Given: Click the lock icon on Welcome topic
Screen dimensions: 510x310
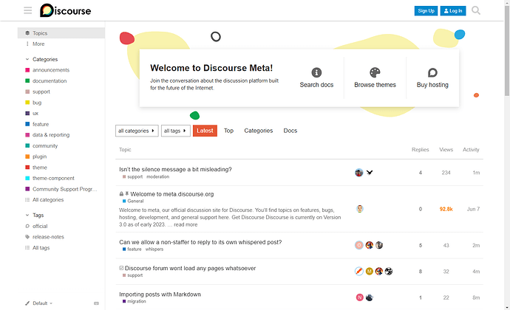Looking at the screenshot, I should [x=121, y=194].
